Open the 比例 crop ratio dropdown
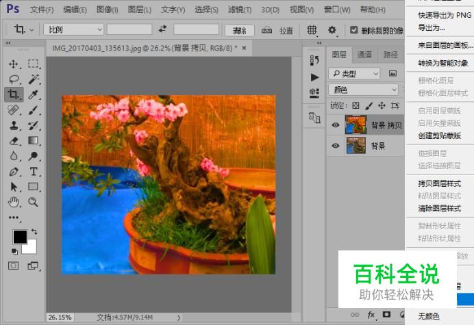The image size is (474, 325). click(x=73, y=29)
